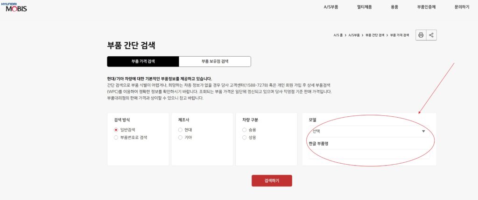Go to A/S 홈 breadcrumb link
Screen dimensions: 478x200
[338, 35]
